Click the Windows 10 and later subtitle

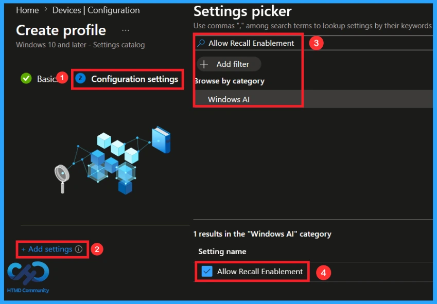coord(80,45)
